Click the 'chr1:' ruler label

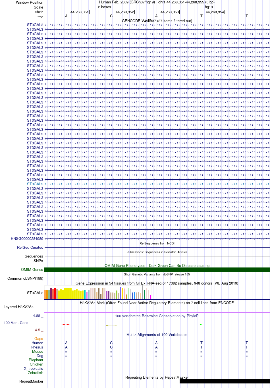click(x=39, y=12)
